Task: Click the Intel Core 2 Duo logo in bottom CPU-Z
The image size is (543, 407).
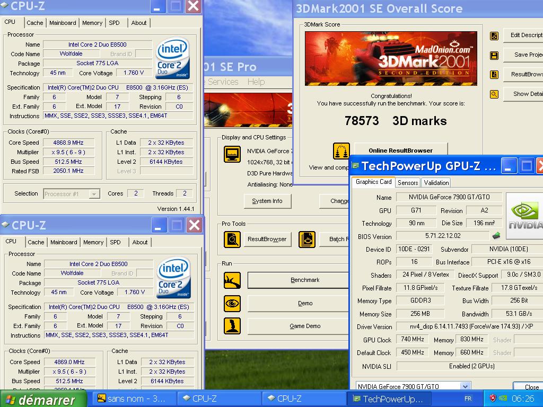Action: [173, 277]
